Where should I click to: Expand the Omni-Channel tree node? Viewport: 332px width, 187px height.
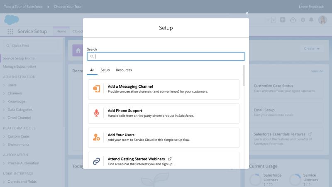[x=4, y=118]
